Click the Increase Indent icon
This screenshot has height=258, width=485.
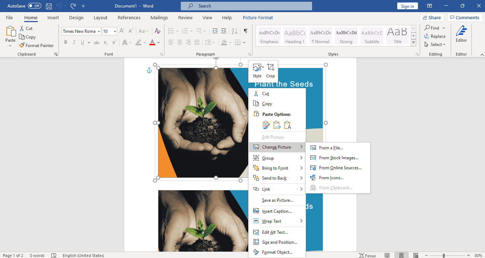click(x=224, y=31)
